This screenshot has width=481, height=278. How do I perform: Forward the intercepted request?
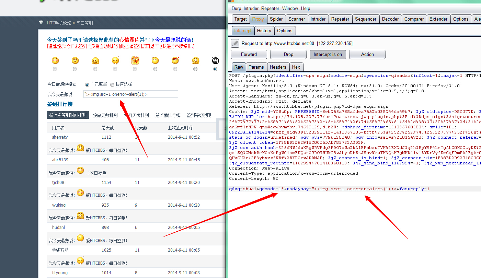(x=249, y=54)
